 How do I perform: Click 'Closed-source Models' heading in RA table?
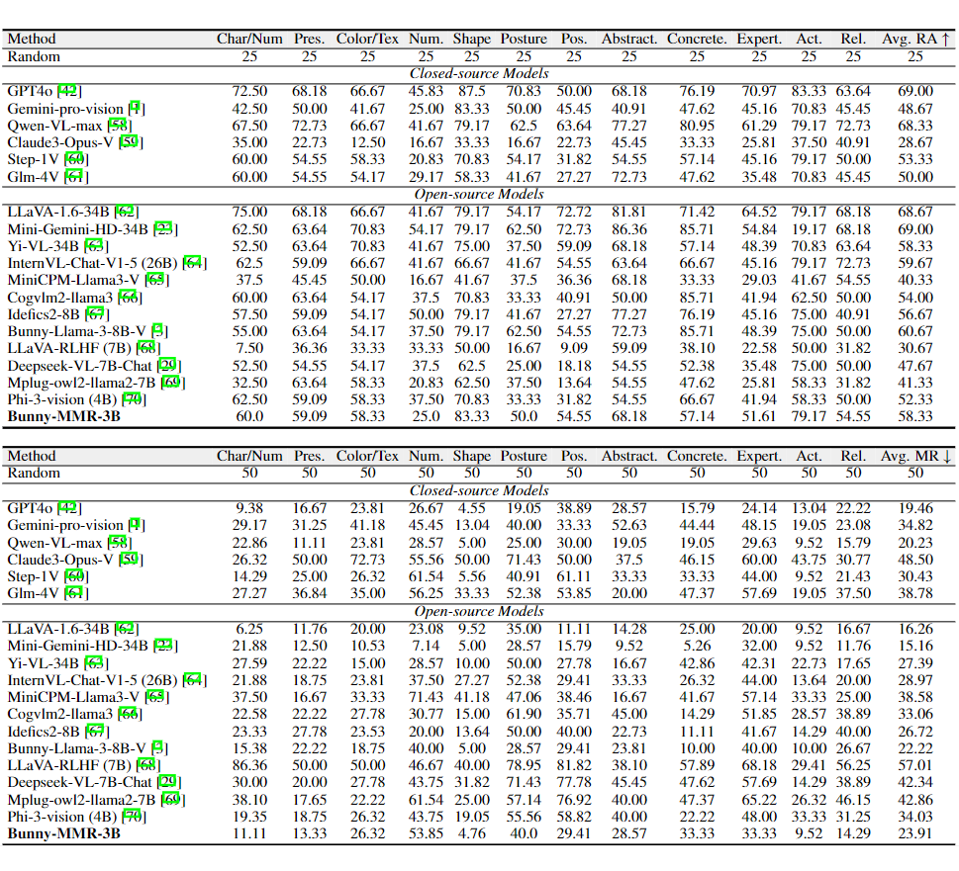pos(479,73)
